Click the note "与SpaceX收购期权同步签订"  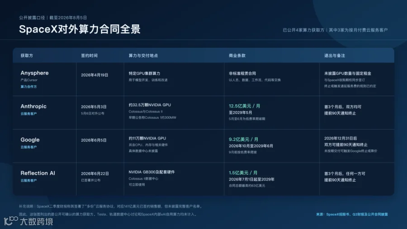click(x=345, y=80)
